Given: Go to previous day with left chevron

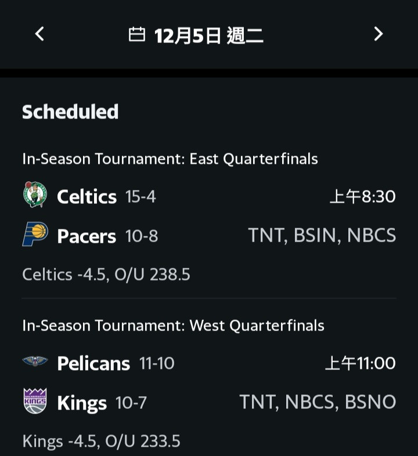Looking at the screenshot, I should pyautogui.click(x=39, y=34).
